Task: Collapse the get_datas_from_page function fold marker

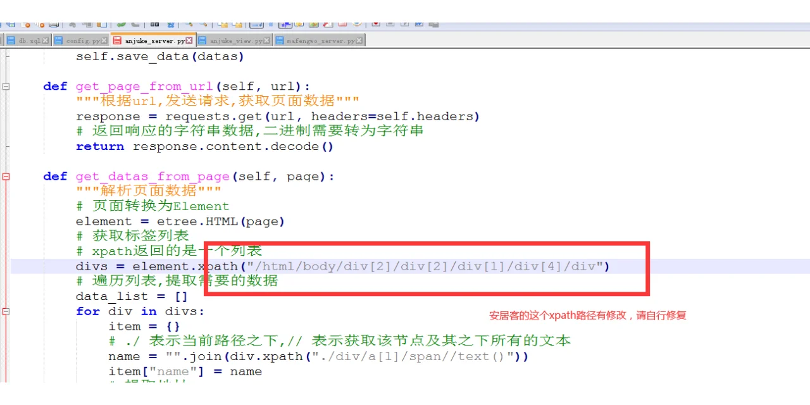Action: [6, 177]
